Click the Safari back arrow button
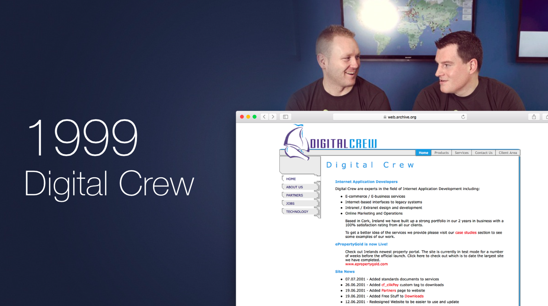 pyautogui.click(x=264, y=117)
